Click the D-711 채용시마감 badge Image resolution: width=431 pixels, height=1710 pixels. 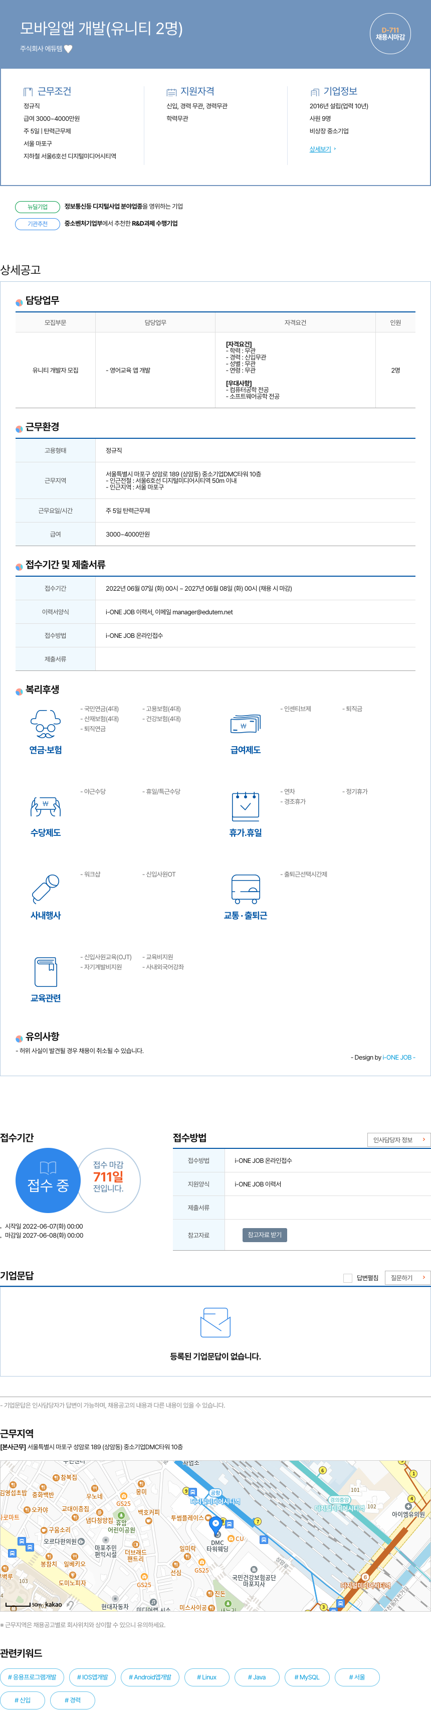(390, 33)
